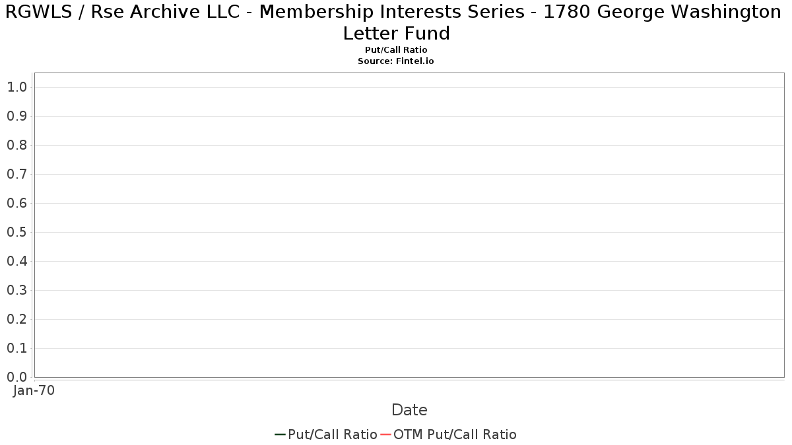Click the 1.0 y-axis label

pos(17,87)
